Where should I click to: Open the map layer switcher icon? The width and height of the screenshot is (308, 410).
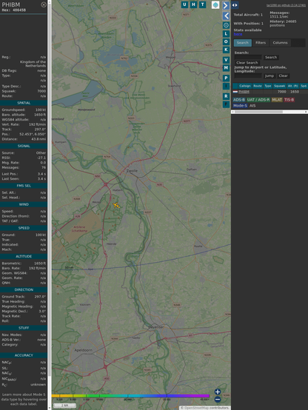(215, 4)
